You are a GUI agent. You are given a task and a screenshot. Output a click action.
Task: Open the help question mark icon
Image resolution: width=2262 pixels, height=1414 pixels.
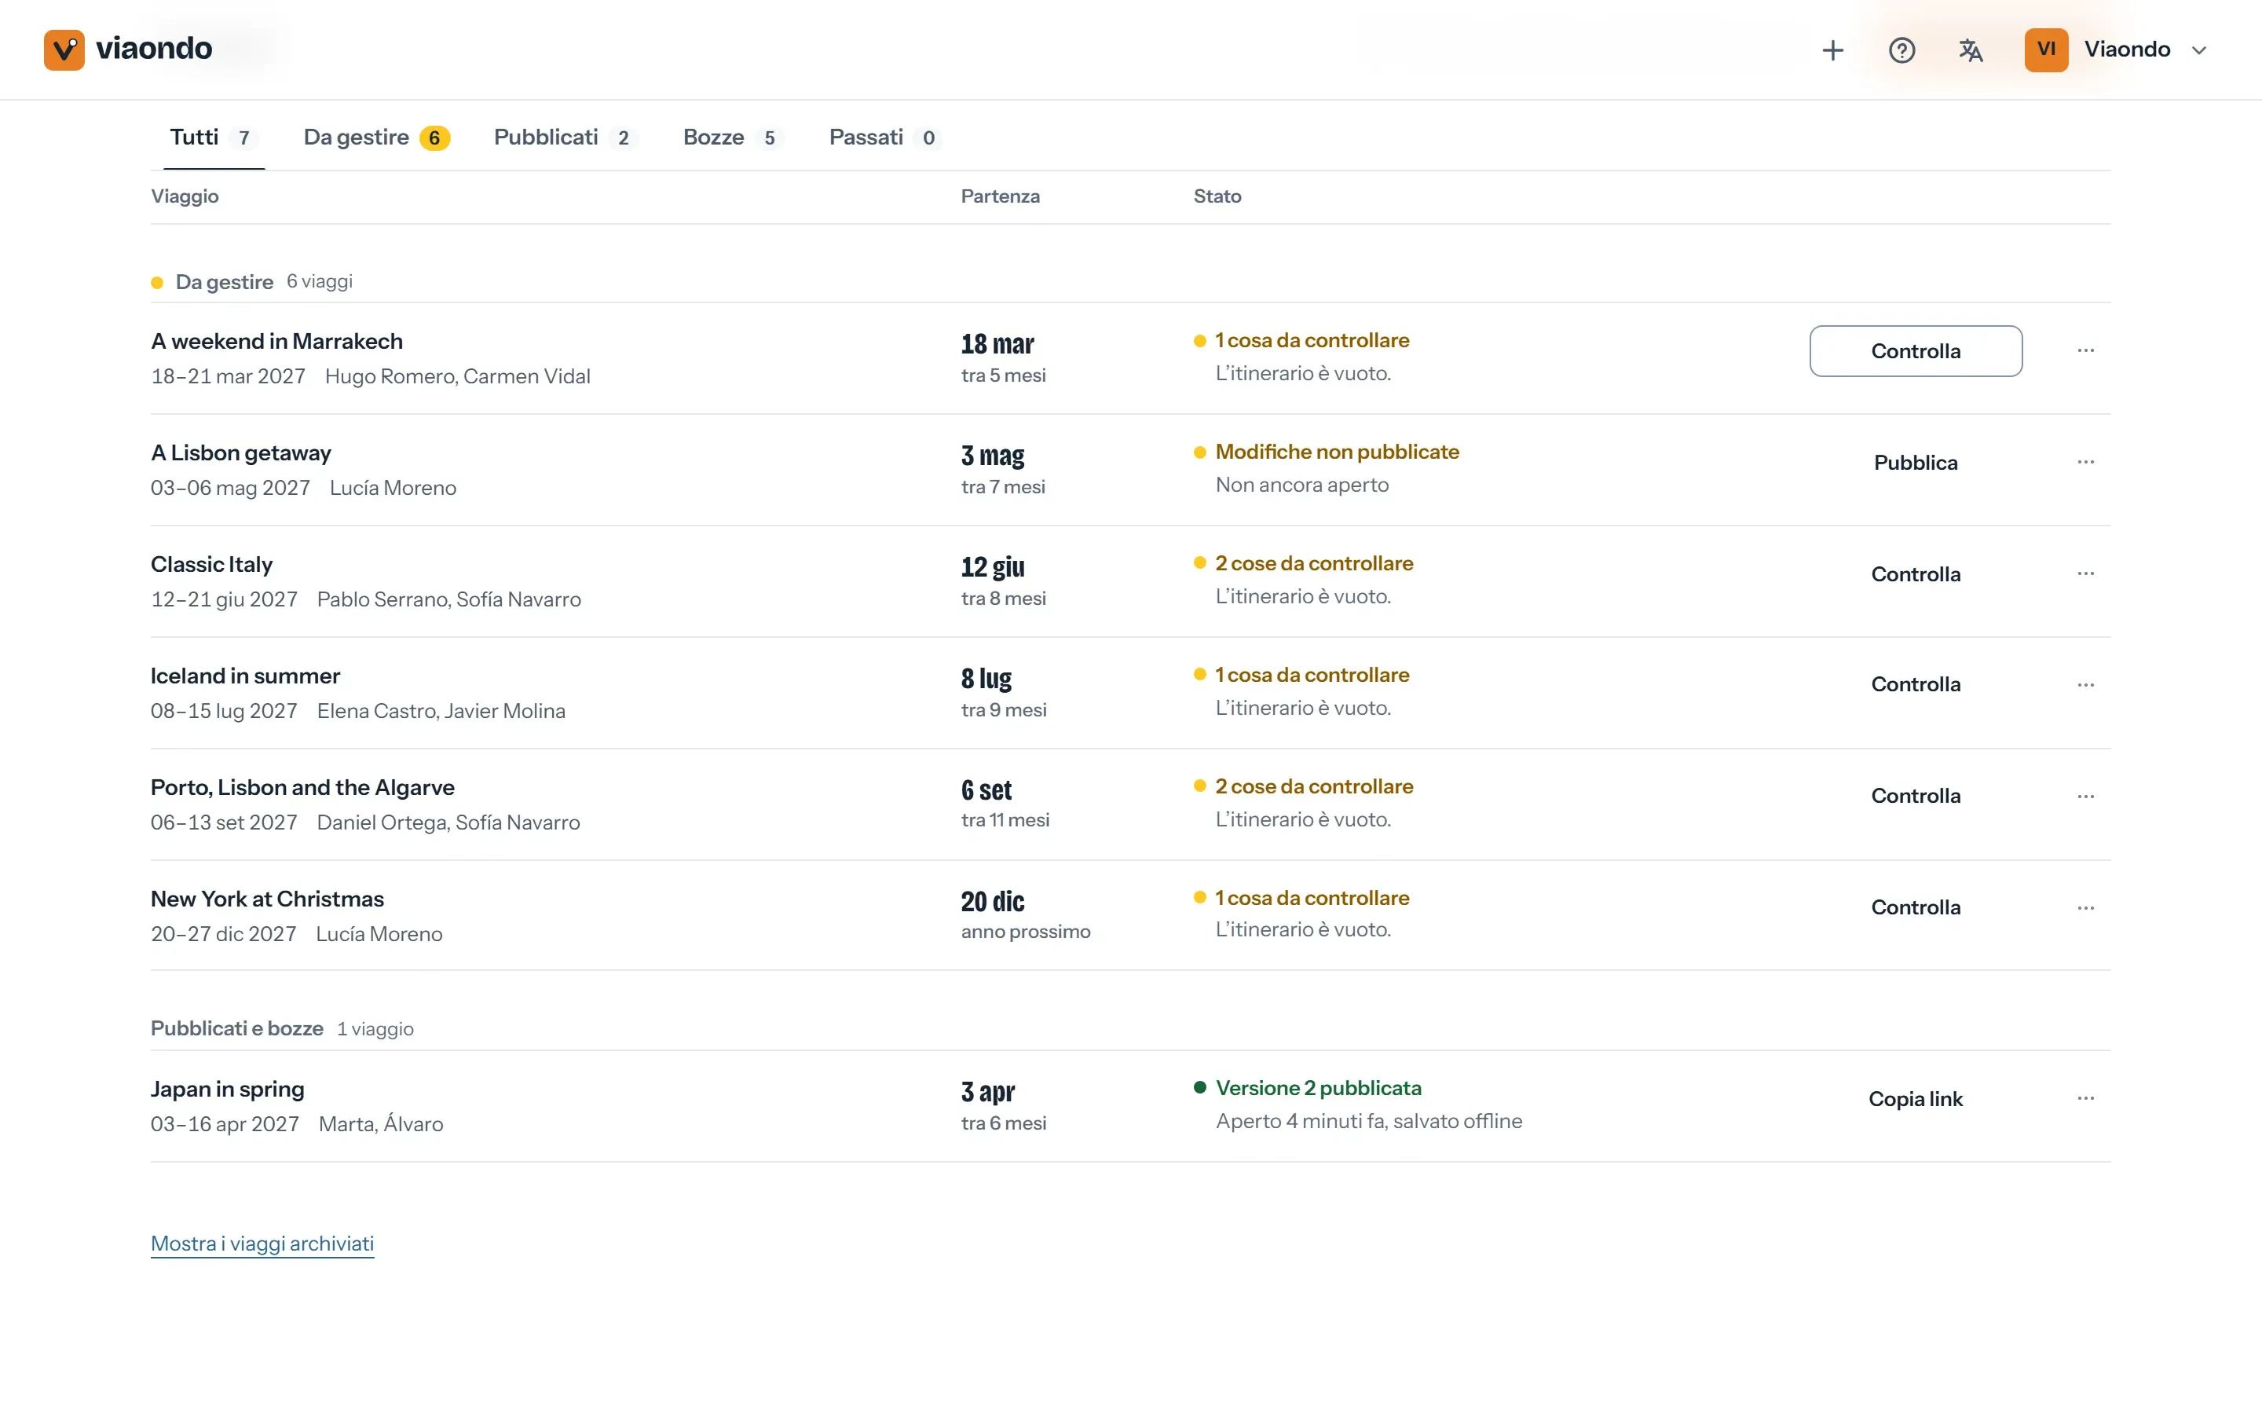click(x=1901, y=49)
